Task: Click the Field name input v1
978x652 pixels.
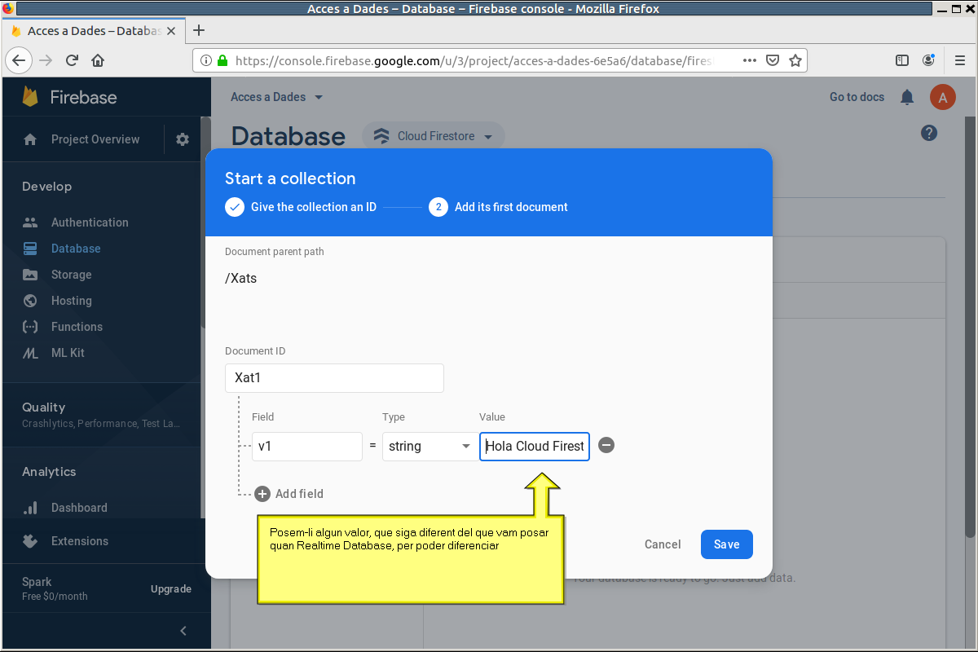Action: coord(307,446)
